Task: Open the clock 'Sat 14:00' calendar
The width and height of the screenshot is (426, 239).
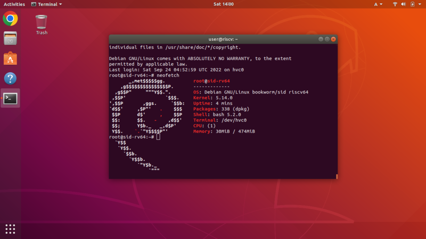Action: [x=223, y=4]
